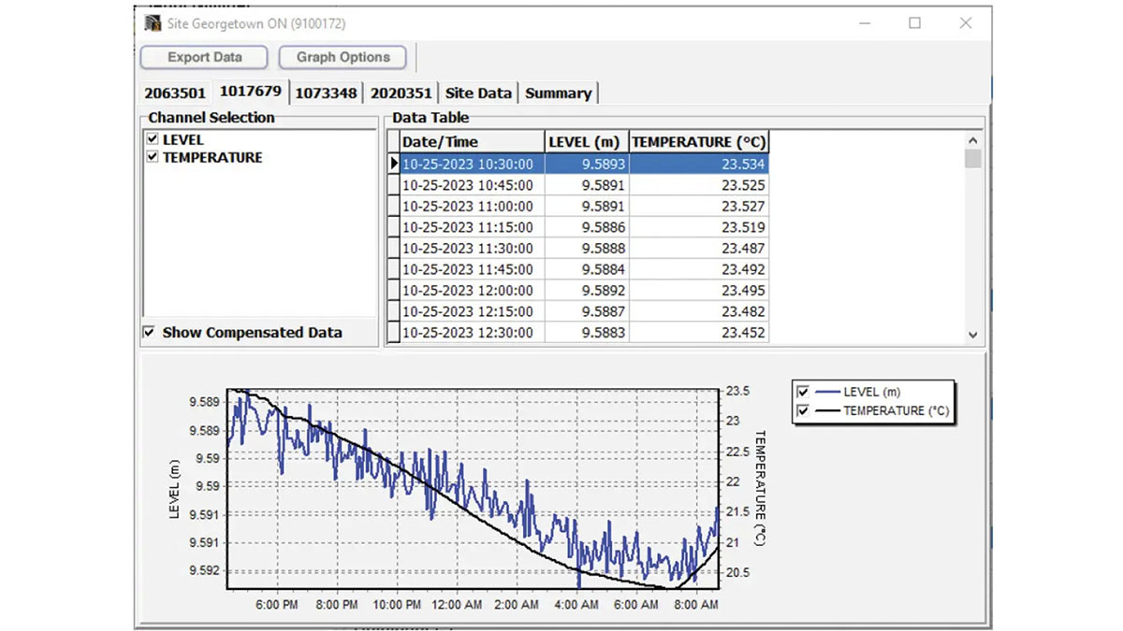Open the 1073348 tab
1123x631 pixels.
point(326,93)
